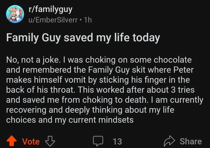Click the share arrow icon
Viewport: 210px width, 148px height.
tap(169, 141)
